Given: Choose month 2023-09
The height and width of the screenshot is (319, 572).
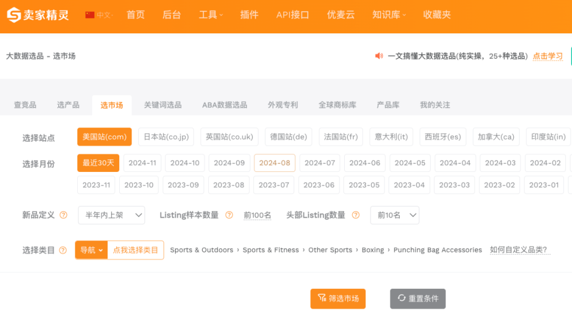Looking at the screenshot, I should pyautogui.click(x=183, y=185).
